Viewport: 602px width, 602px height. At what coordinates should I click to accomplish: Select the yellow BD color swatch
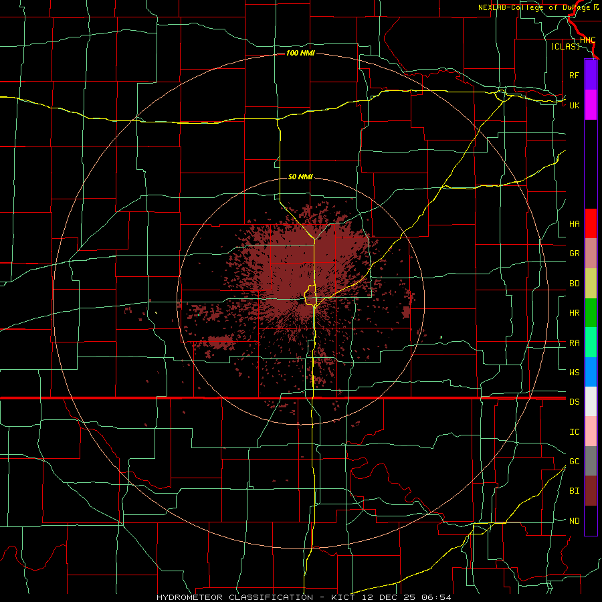591,284
